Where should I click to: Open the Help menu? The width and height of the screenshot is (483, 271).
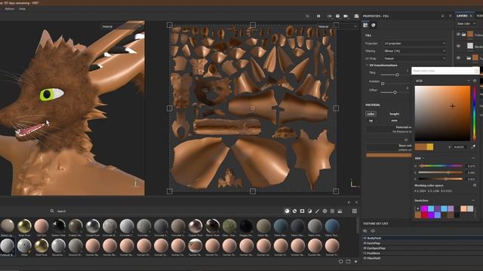[22, 9]
